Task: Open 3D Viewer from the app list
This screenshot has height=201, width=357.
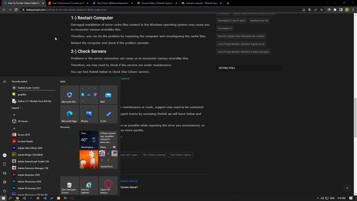Action: 33,121
